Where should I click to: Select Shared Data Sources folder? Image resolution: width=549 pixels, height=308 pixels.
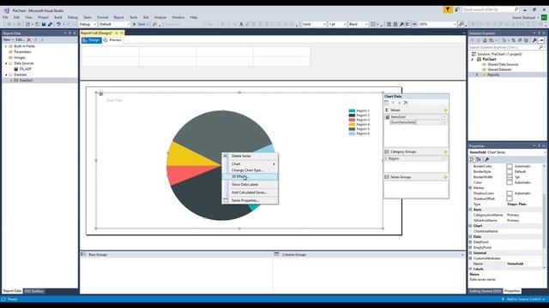[503, 65]
